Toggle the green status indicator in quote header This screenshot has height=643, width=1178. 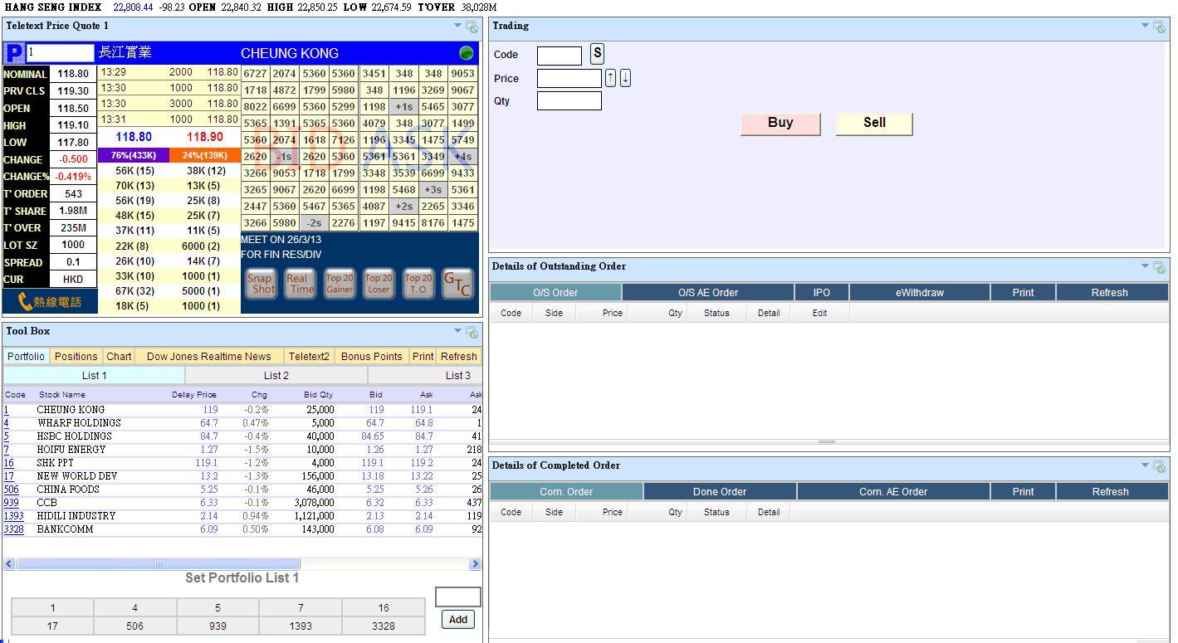pyautogui.click(x=467, y=53)
